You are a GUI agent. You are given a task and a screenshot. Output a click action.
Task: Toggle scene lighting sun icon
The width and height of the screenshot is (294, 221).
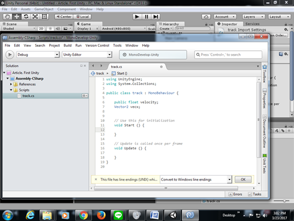click(x=50, y=29)
